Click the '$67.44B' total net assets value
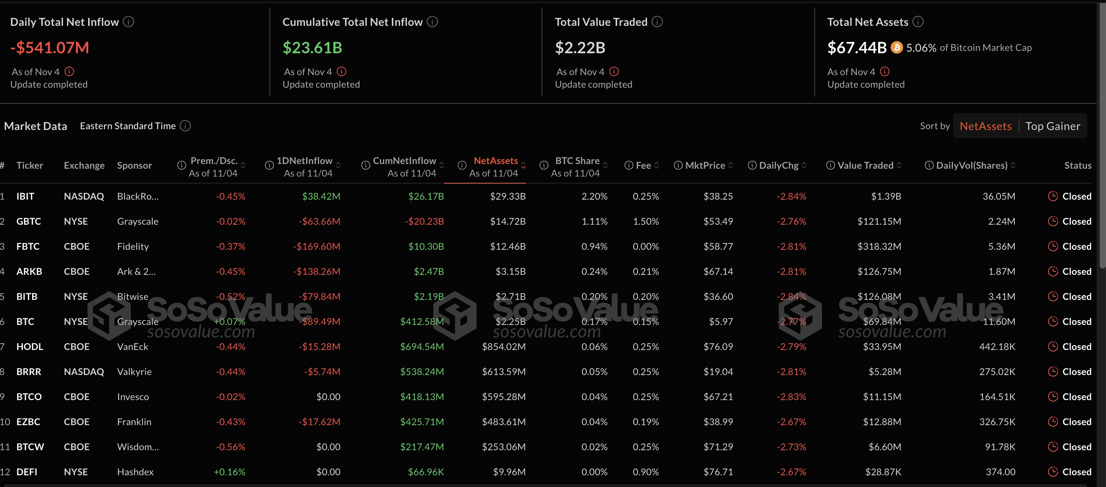Screen dimensions: 1106x487 857,47
